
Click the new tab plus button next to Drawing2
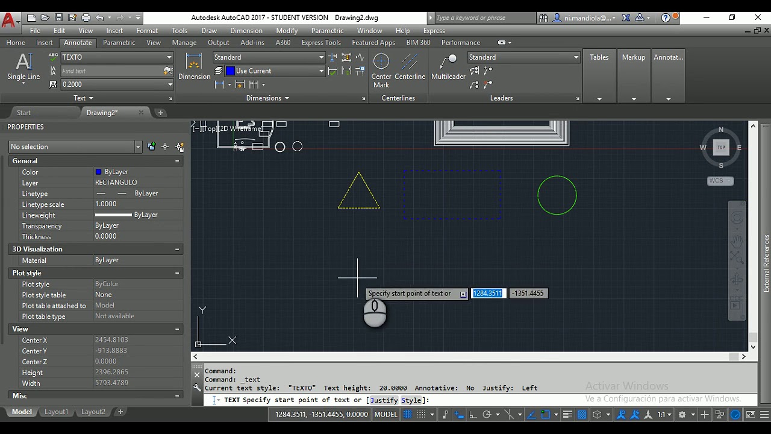point(160,113)
